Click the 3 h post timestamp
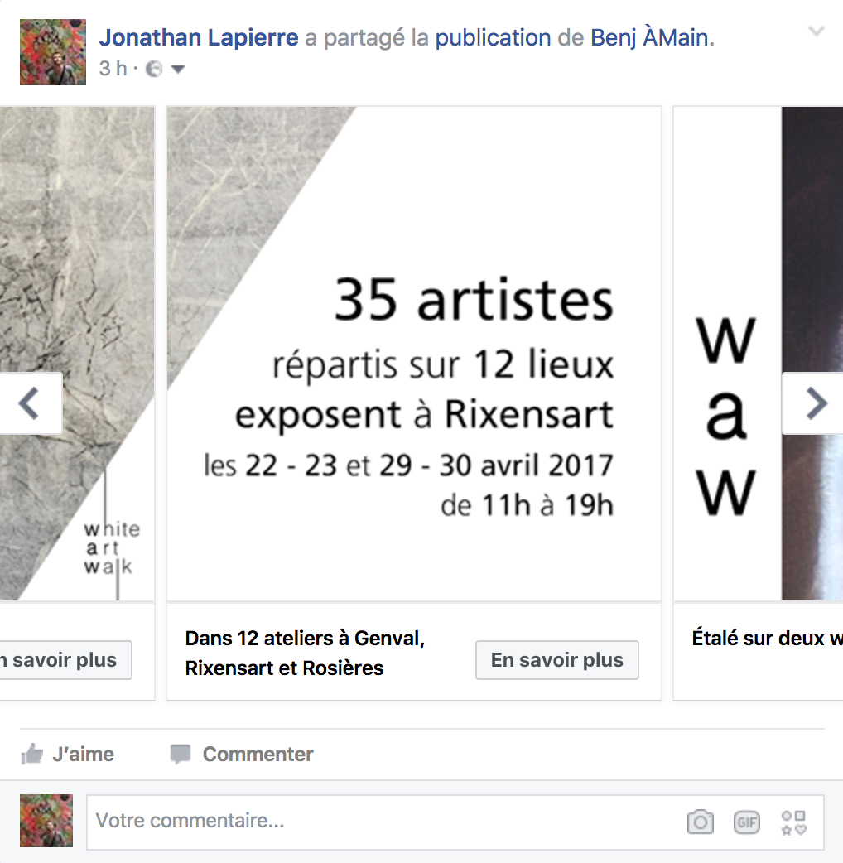 [113, 69]
